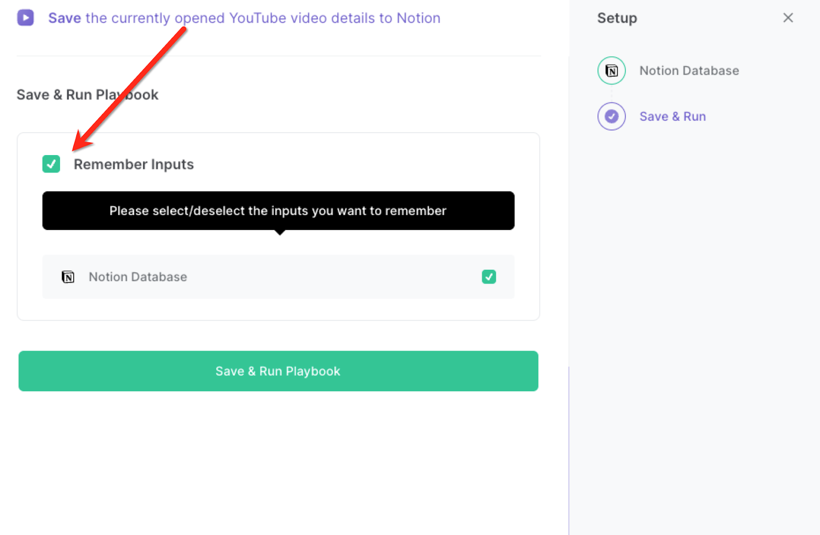Click the "Remember Inputs" label text
The image size is (820, 535).
pos(133,164)
